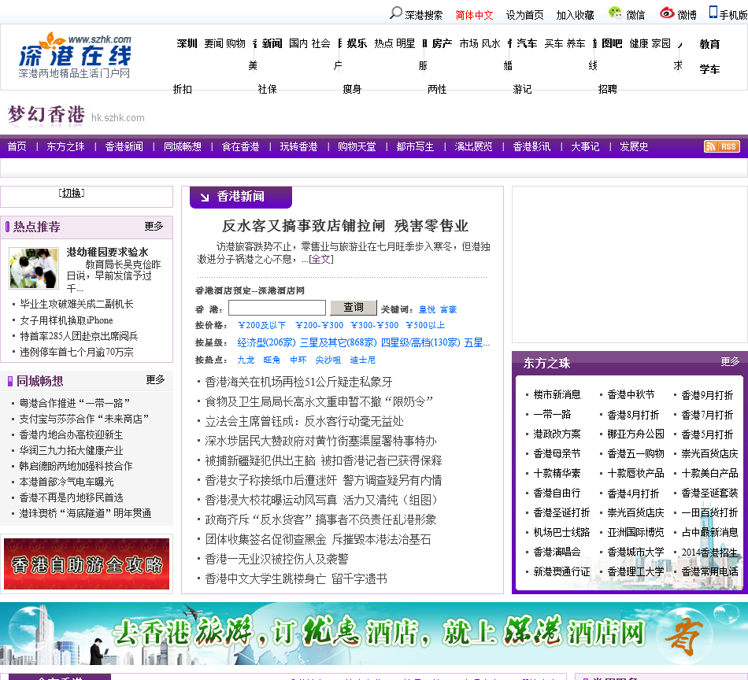Open the 港幼稚园 news thumbnail photo

[x=34, y=268]
